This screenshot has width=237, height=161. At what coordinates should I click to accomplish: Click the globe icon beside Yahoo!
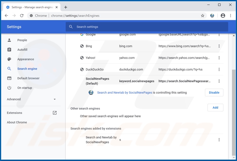pos(82,58)
